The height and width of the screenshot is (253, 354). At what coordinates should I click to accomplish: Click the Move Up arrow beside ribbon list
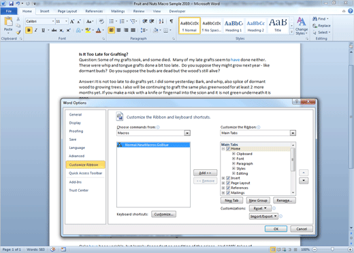click(x=304, y=173)
